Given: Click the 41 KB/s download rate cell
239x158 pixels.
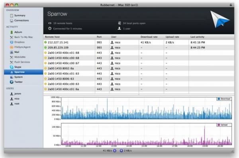Looking at the screenshot, I should [x=145, y=42].
